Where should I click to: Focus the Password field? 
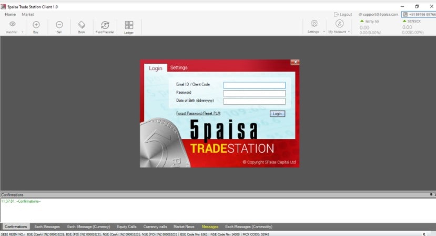(x=255, y=93)
